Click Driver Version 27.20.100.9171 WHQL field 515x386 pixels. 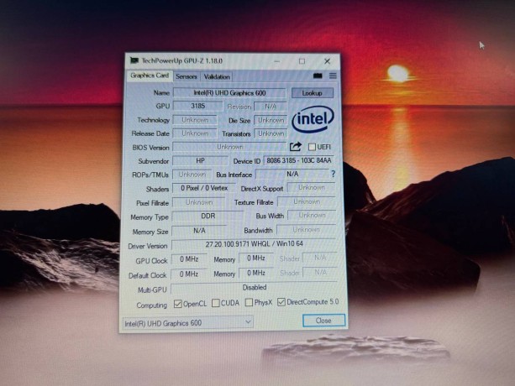point(254,244)
